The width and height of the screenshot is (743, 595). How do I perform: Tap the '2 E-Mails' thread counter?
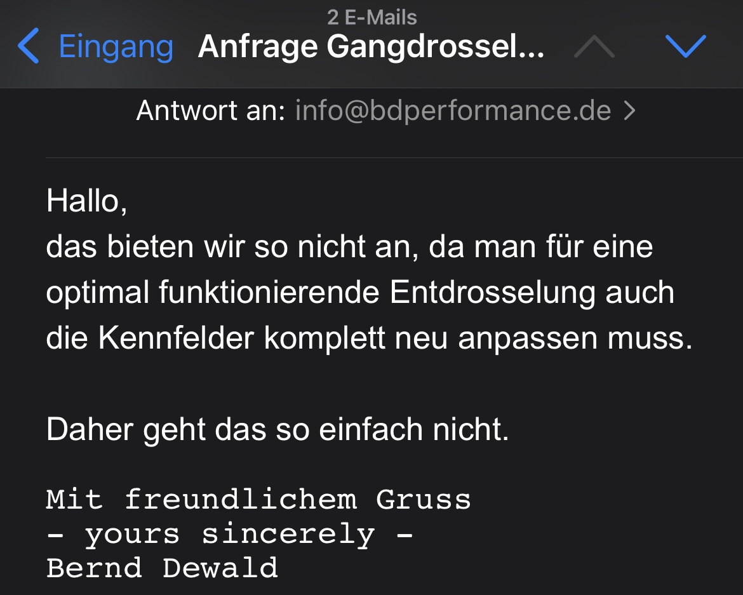coord(371,17)
